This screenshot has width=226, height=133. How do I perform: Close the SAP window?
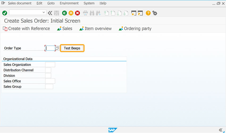(x=223, y=3)
